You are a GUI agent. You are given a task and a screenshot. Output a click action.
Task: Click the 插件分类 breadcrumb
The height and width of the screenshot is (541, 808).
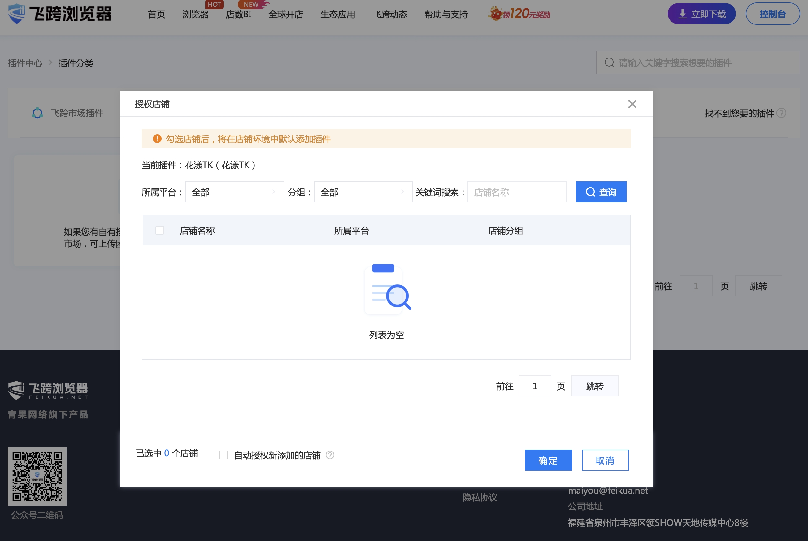tap(76, 63)
